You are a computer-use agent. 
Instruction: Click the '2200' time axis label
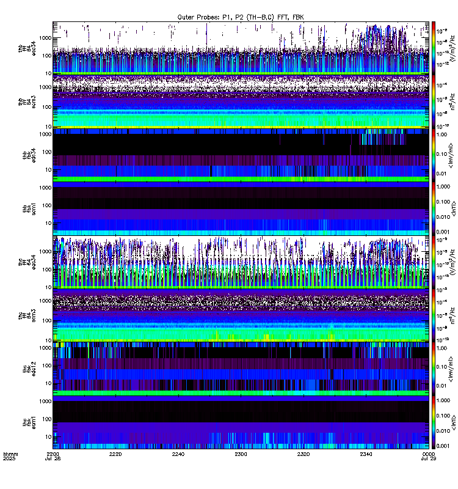coord(53,454)
